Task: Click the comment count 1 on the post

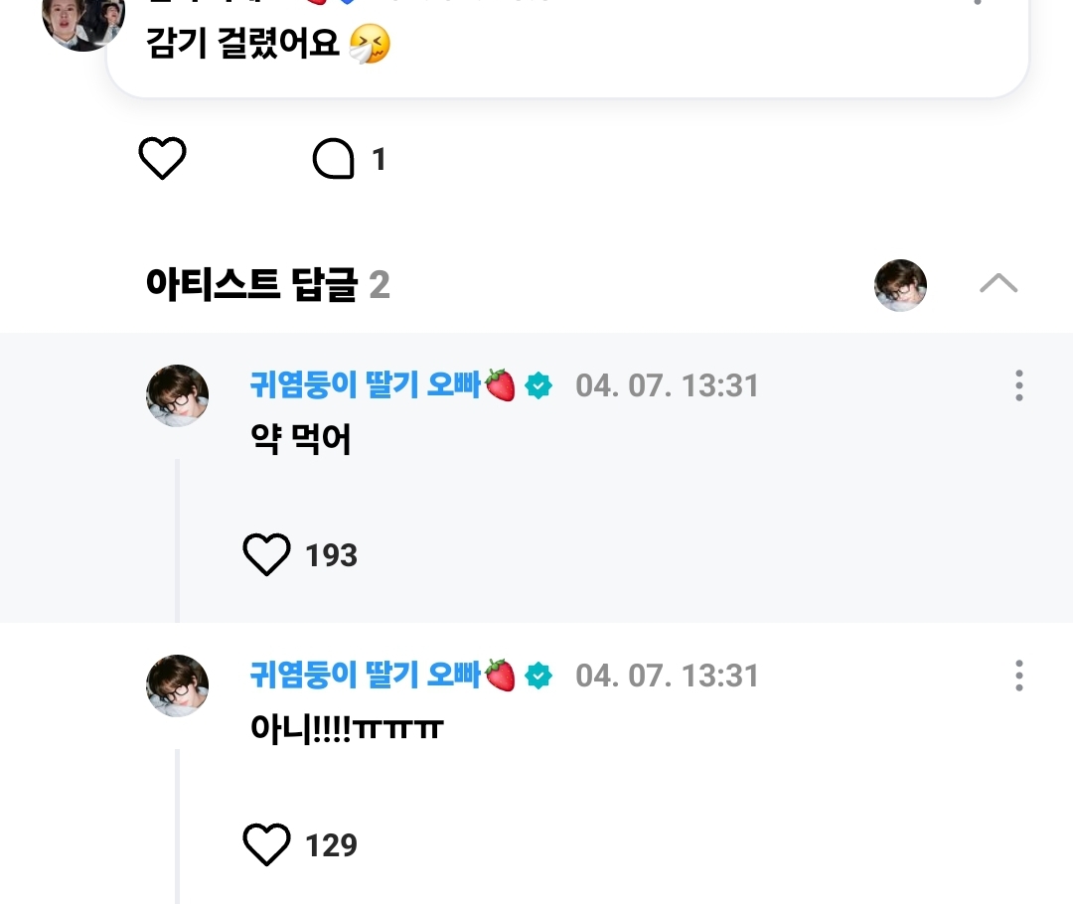Action: click(x=379, y=159)
